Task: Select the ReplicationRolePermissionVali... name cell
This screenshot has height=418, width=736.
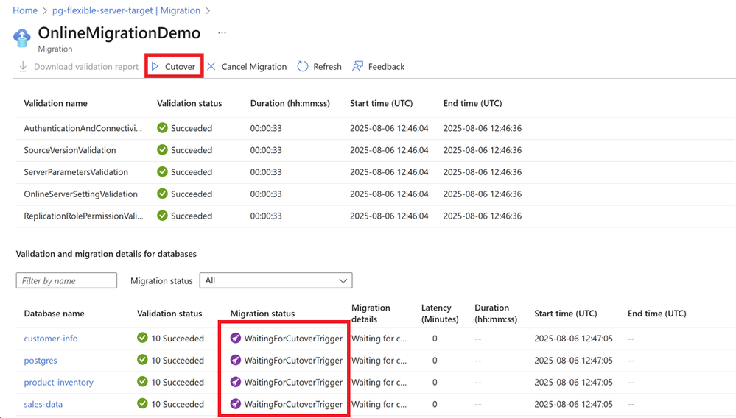Action: click(83, 216)
